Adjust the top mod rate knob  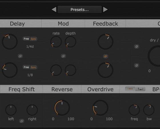tap(56, 42)
